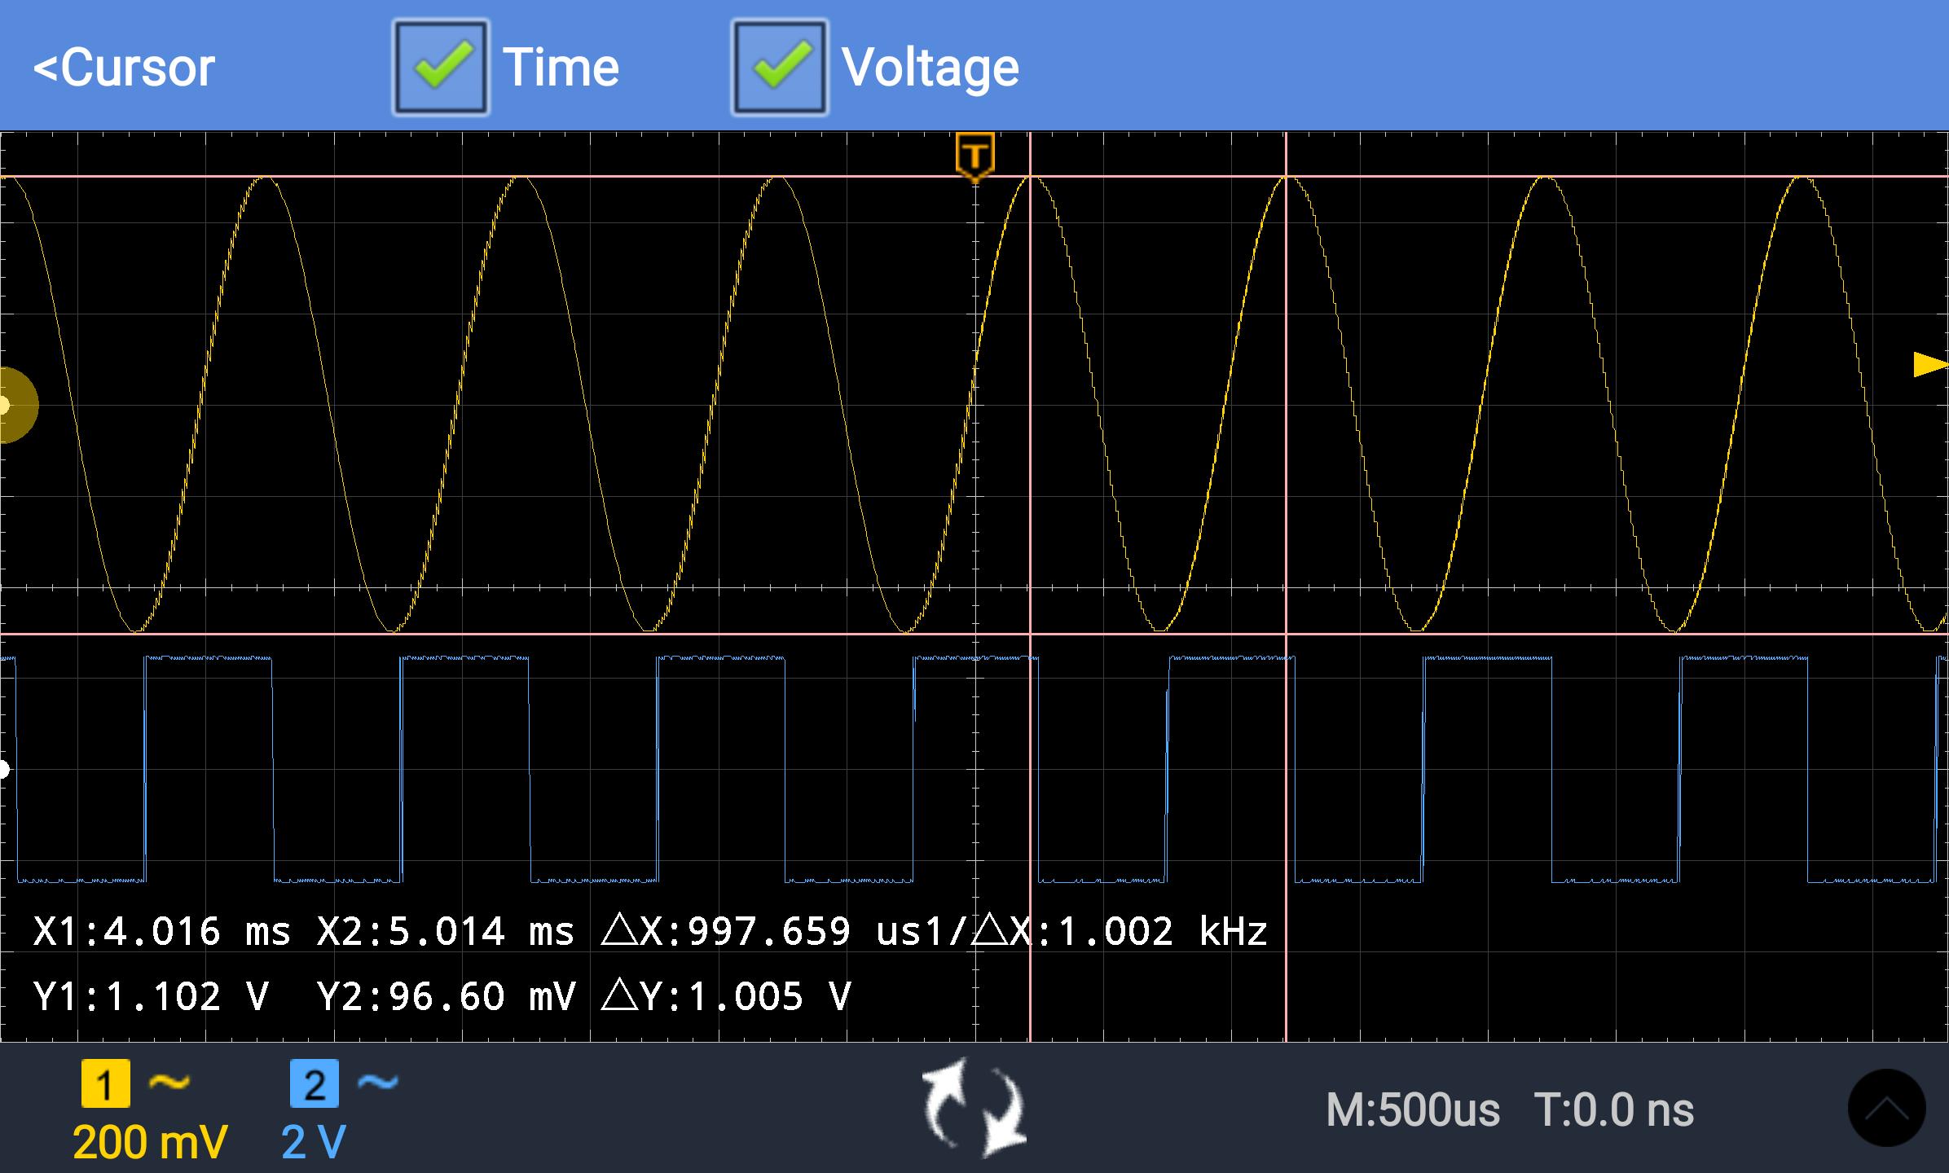Tap the Y1:1.102 V readout
This screenshot has width=1949, height=1173.
pos(151,996)
